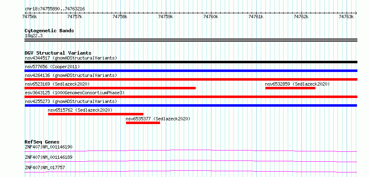The height and width of the screenshot is (177, 369).
Task: Open nsv4264136 gnomAD variant label
Action: [71, 75]
